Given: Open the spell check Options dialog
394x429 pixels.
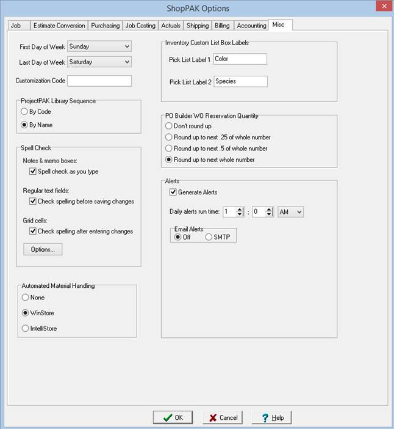Looking at the screenshot, I should [x=43, y=249].
